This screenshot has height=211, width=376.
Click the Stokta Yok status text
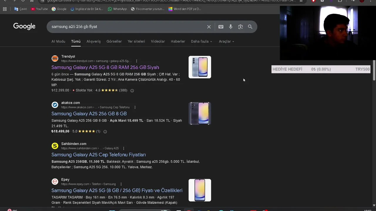[x=84, y=90]
